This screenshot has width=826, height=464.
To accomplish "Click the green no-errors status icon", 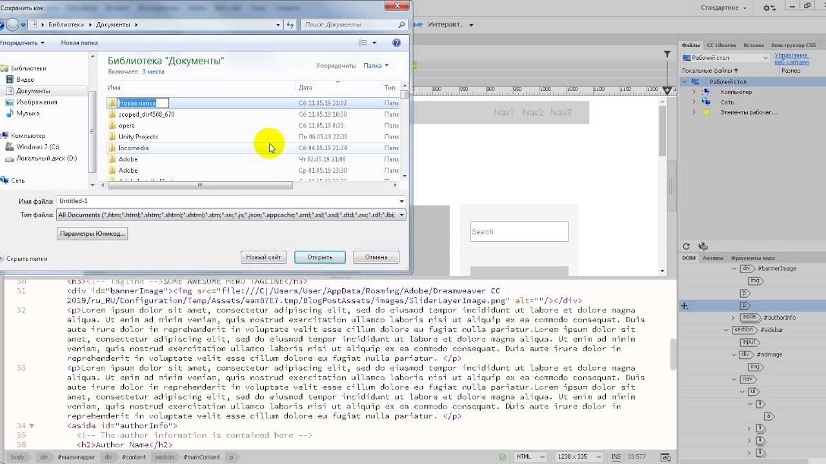I will point(504,457).
